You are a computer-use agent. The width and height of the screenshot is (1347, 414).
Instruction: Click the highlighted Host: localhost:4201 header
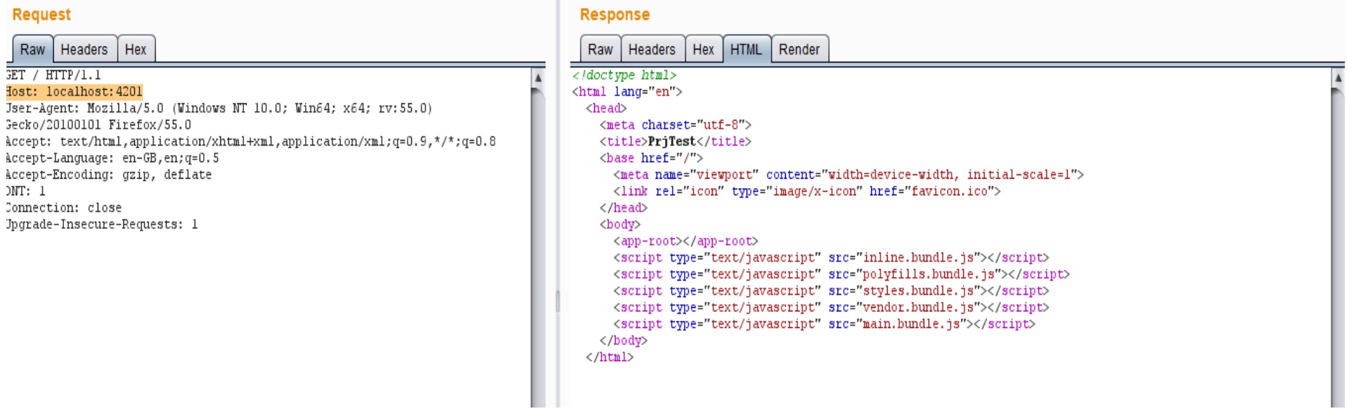pos(74,92)
